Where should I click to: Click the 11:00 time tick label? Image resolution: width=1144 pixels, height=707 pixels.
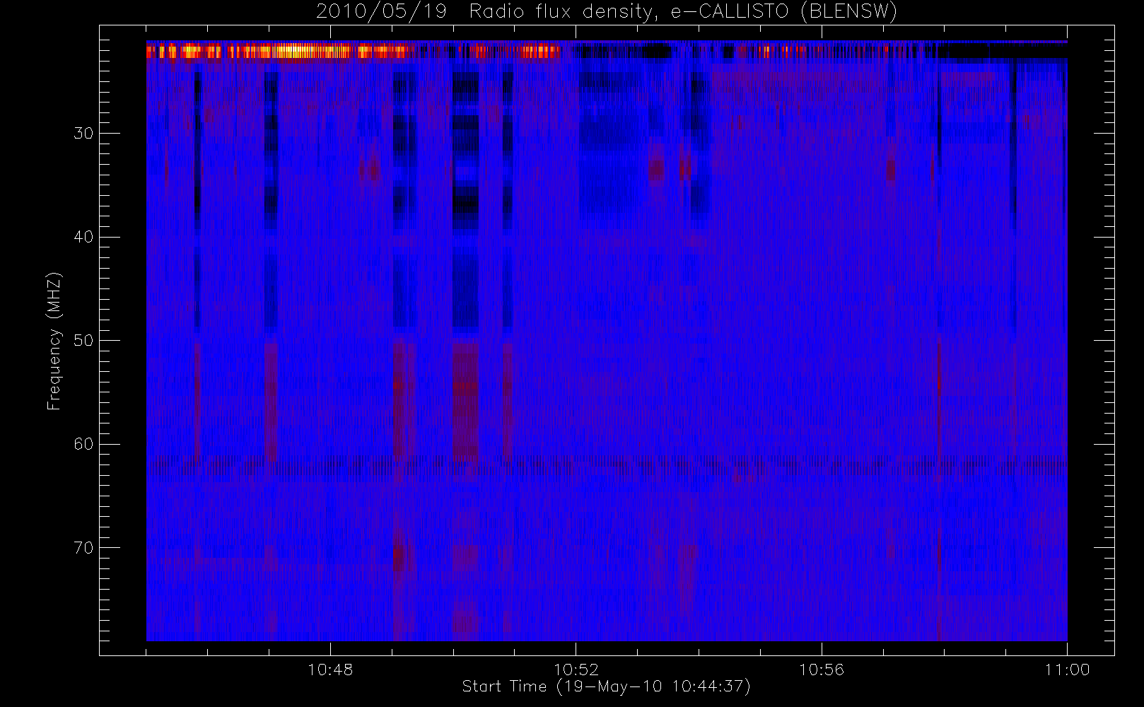(x=1067, y=670)
